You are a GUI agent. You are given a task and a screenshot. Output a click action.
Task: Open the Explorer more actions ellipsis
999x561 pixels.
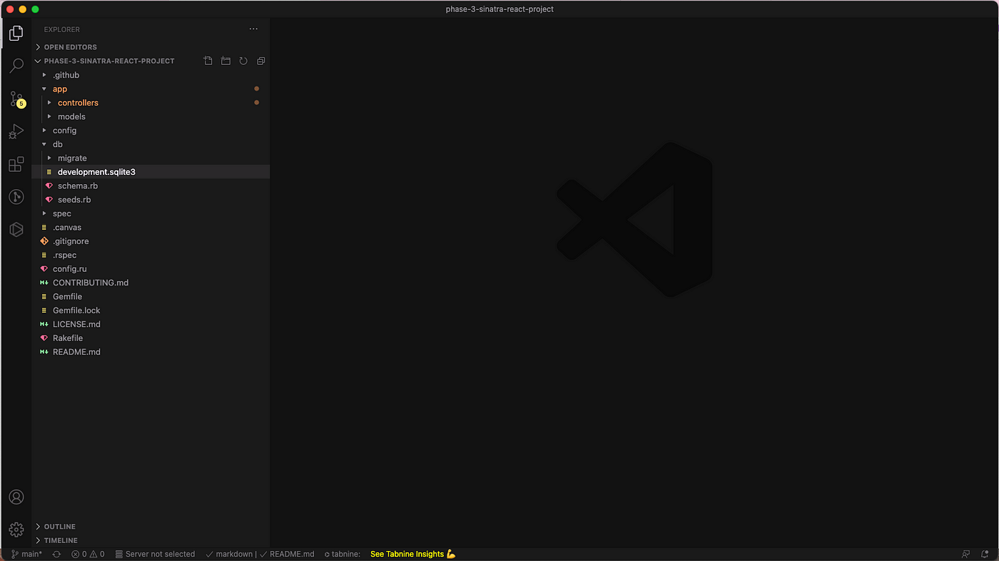click(x=253, y=29)
